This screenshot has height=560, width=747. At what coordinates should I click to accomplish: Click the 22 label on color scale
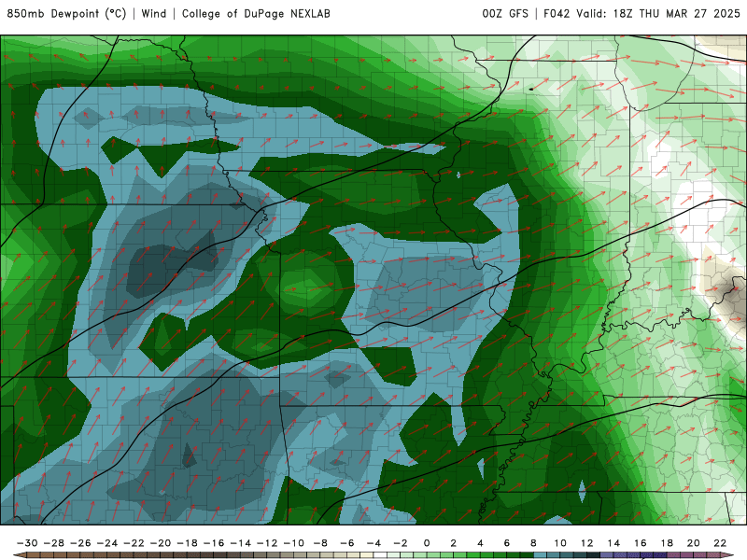pyautogui.click(x=720, y=543)
